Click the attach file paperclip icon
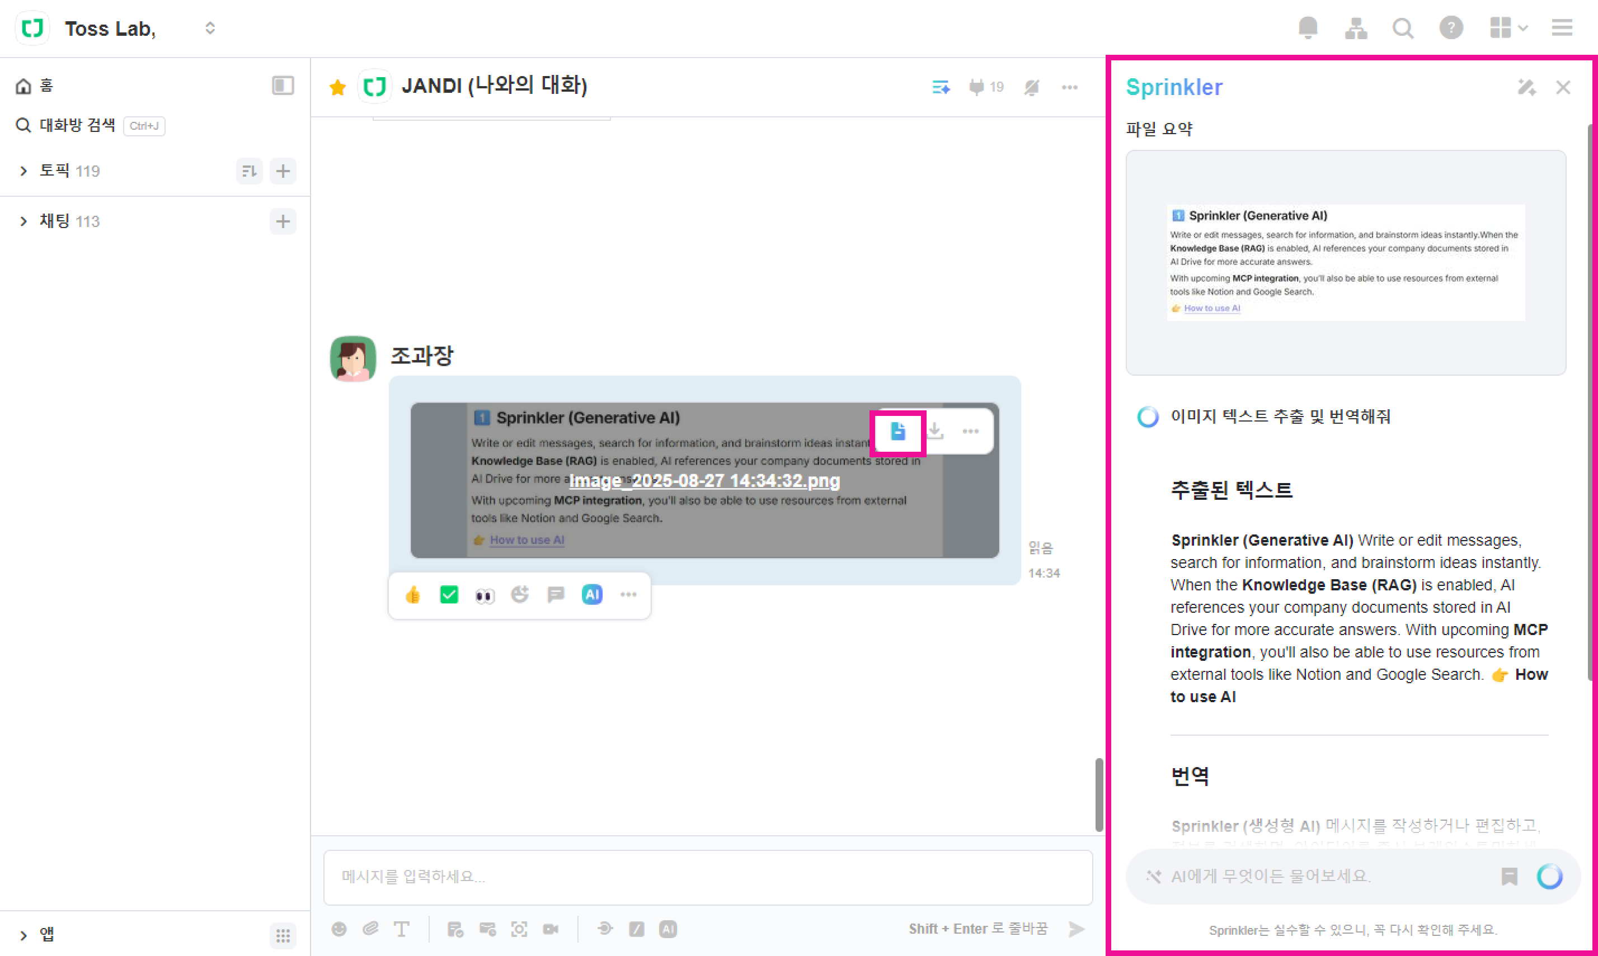 (x=370, y=928)
